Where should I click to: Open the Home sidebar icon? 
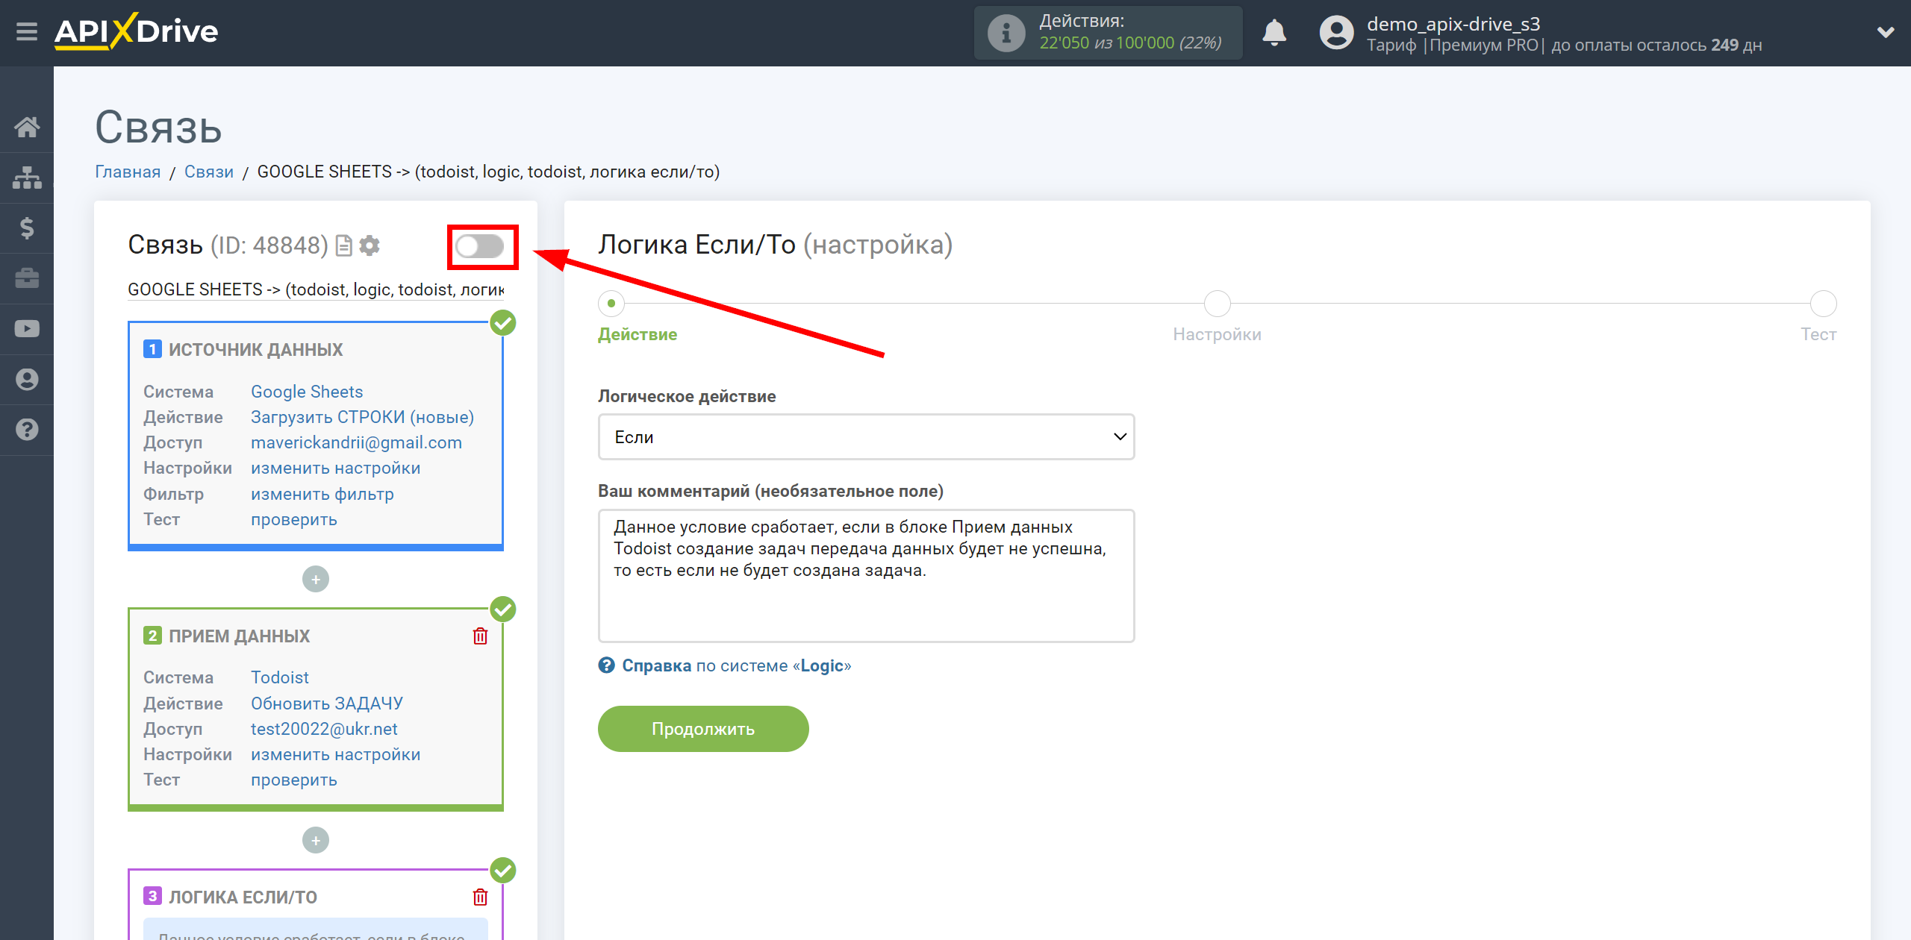[27, 127]
